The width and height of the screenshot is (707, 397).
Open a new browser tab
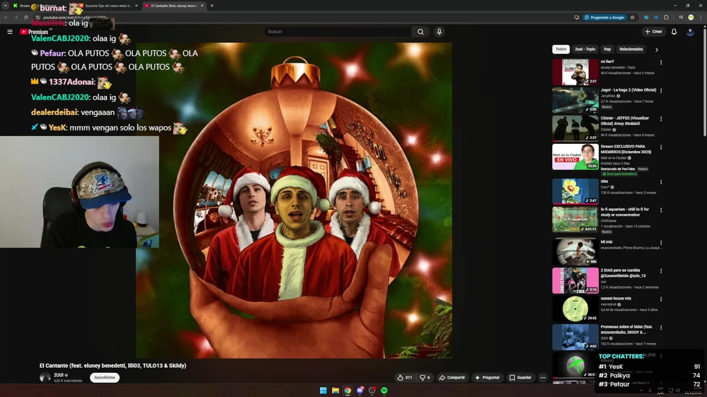(212, 6)
